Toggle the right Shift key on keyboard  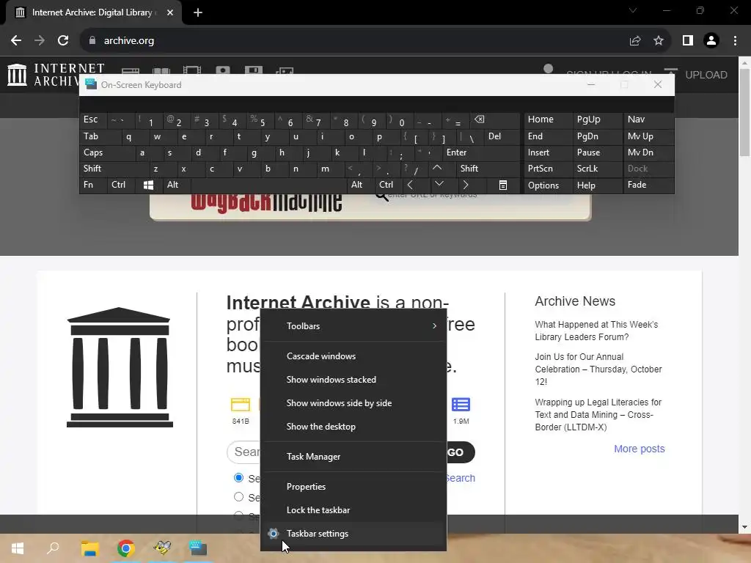click(488, 169)
